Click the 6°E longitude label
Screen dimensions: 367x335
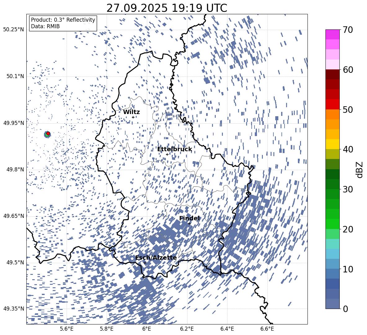point(147,329)
